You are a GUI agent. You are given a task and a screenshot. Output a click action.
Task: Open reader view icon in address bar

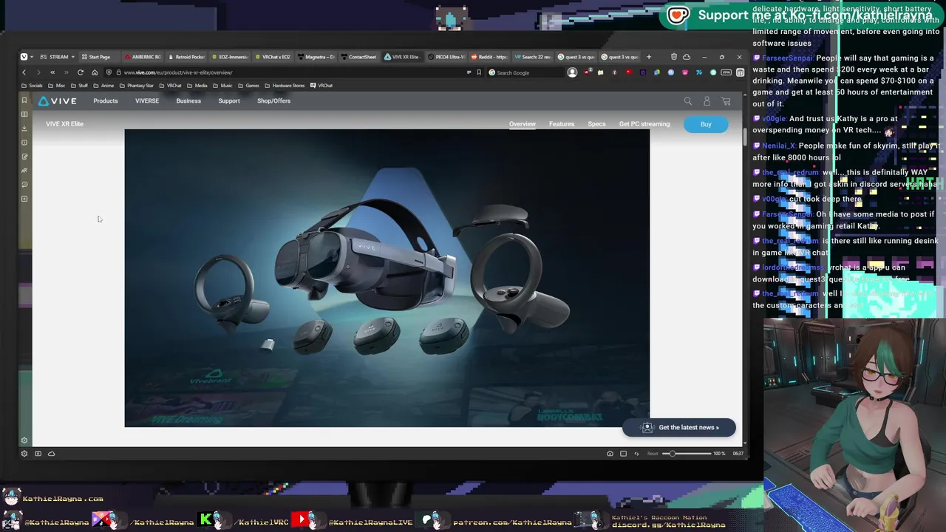coord(469,72)
